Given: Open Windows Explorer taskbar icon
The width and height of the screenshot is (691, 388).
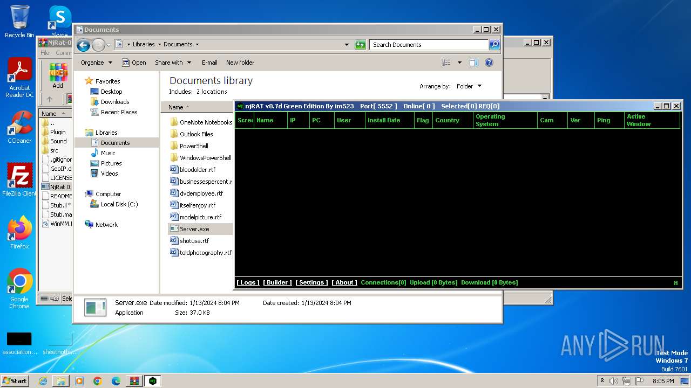Looking at the screenshot, I should click(x=61, y=381).
